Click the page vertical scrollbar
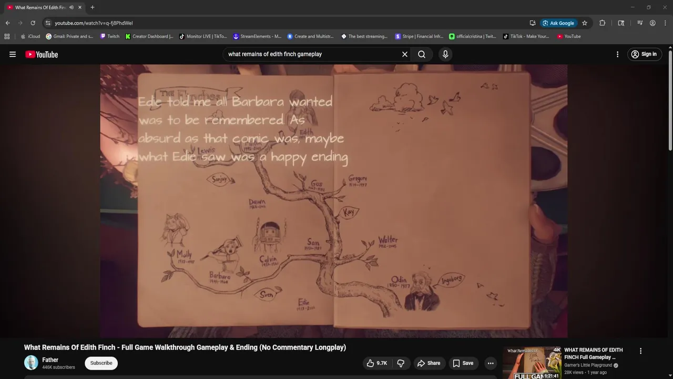This screenshot has height=379, width=673. (x=670, y=100)
